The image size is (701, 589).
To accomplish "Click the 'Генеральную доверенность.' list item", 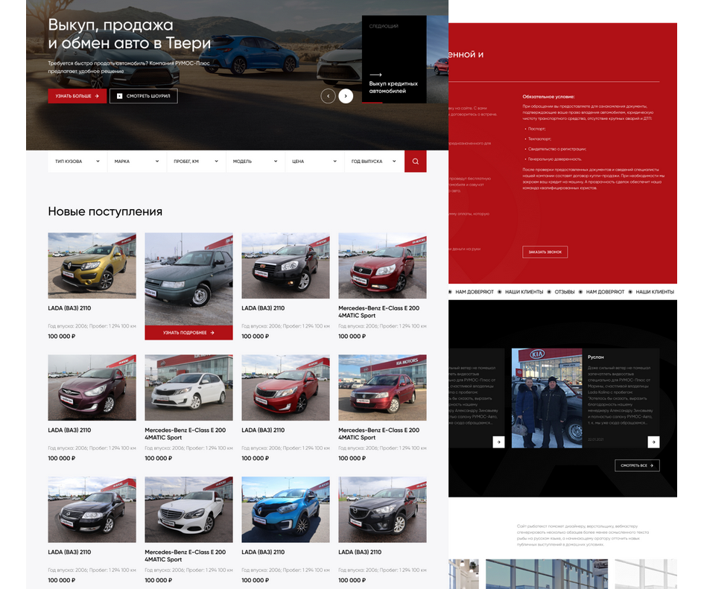I will point(555,159).
